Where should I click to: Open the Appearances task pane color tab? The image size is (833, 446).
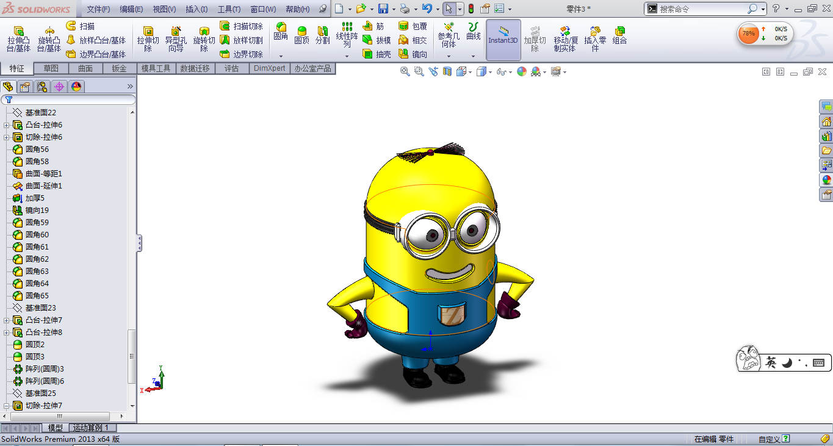826,180
